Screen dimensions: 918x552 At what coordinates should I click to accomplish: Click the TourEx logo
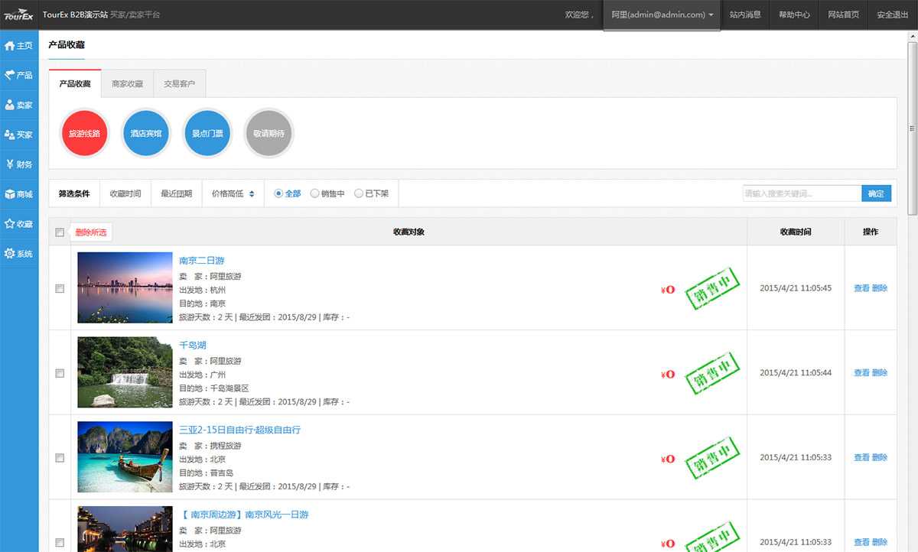click(19, 15)
